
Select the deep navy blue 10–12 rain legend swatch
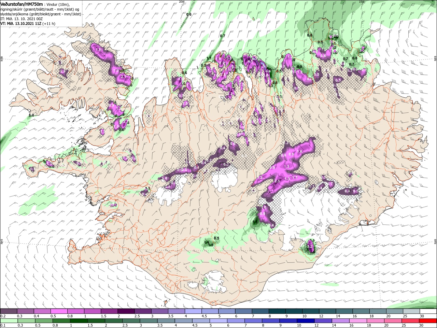point(305,321)
